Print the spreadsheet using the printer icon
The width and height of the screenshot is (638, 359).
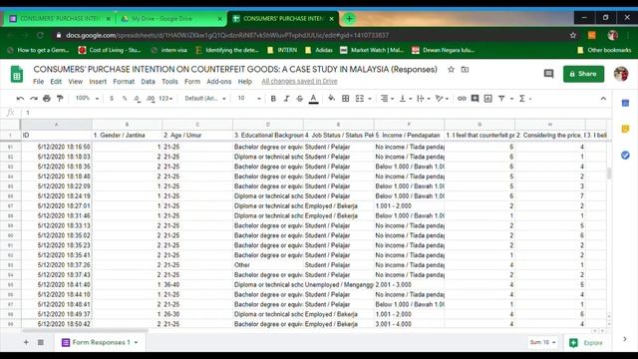click(x=47, y=99)
